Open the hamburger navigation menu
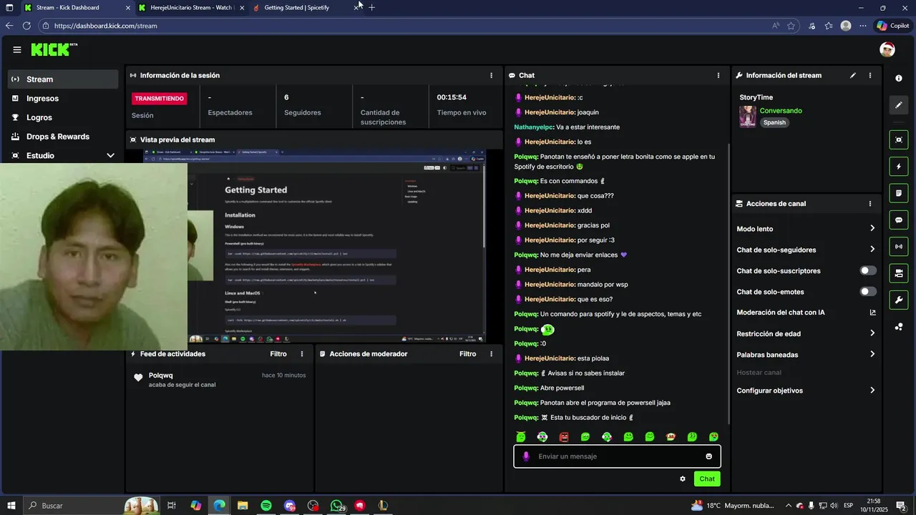Screen dimensions: 916x515 16,49
